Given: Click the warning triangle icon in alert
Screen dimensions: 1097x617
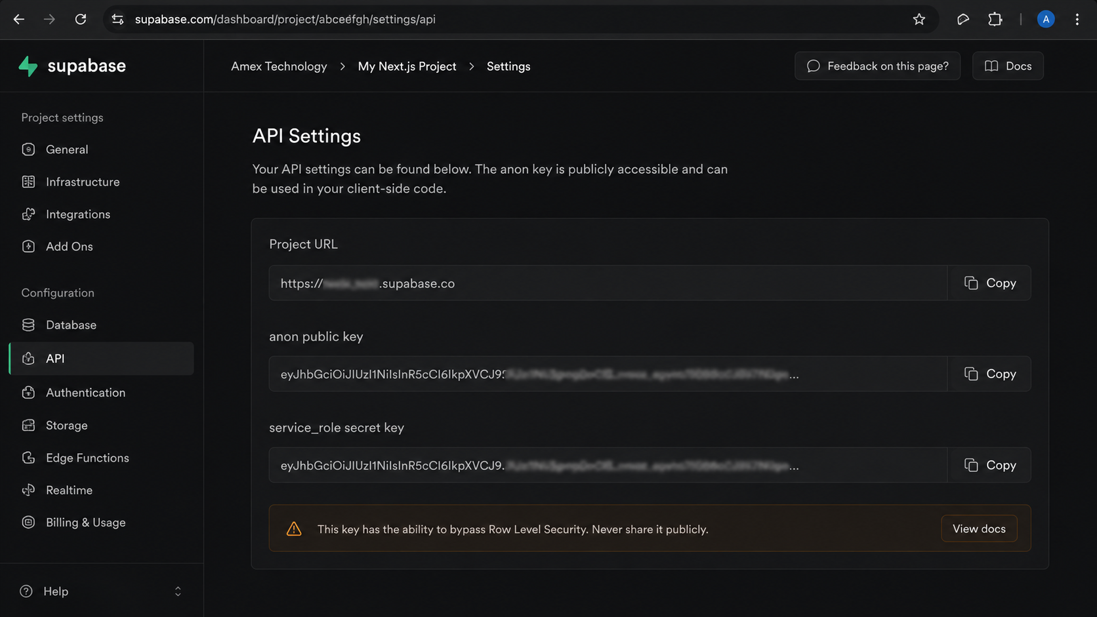Looking at the screenshot, I should pyautogui.click(x=294, y=529).
